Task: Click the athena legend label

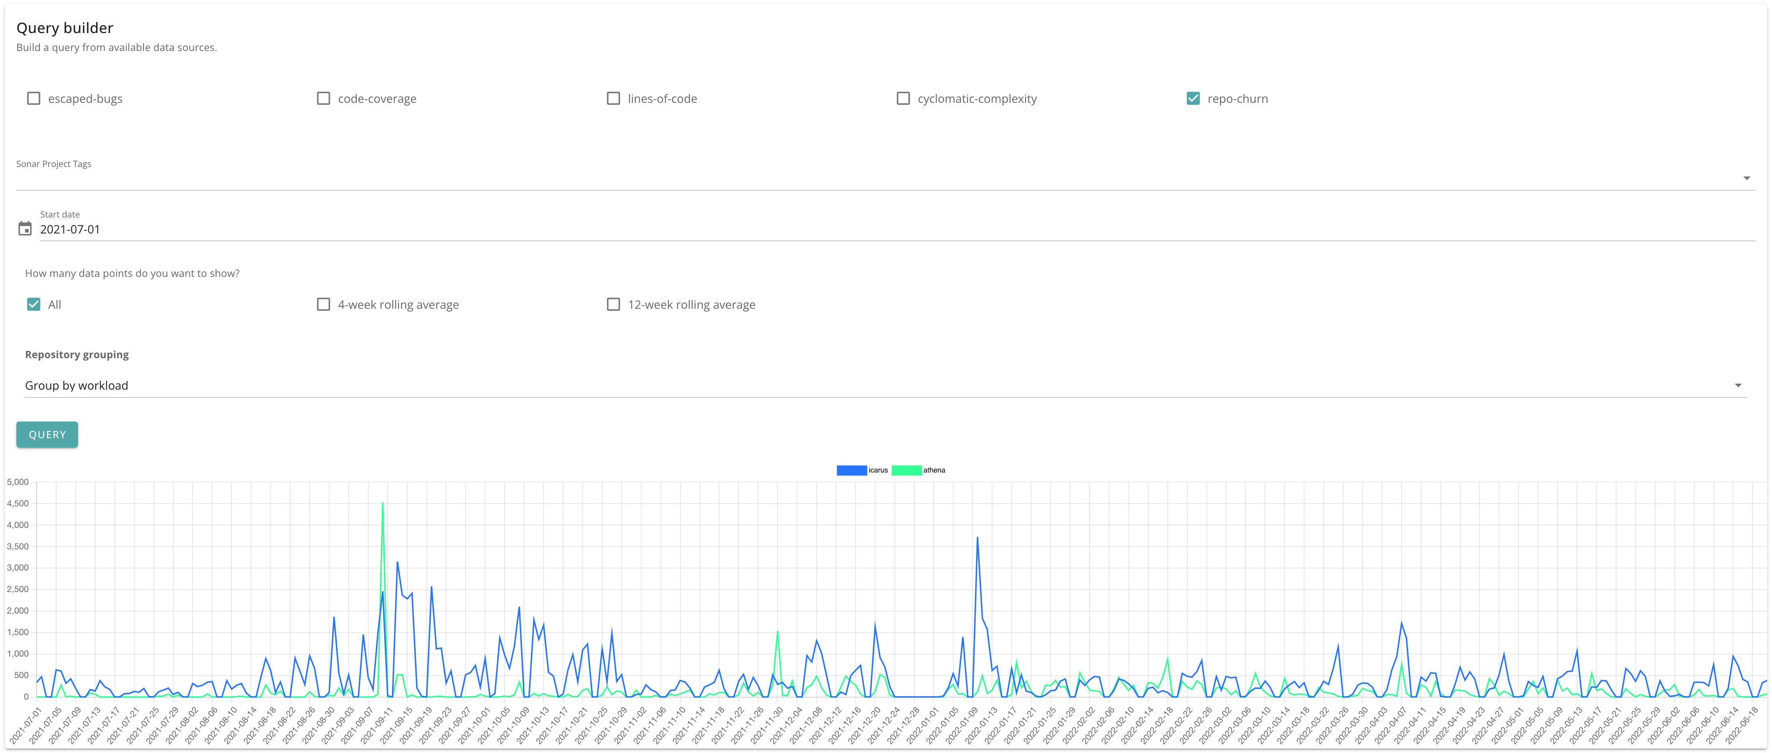Action: (934, 471)
